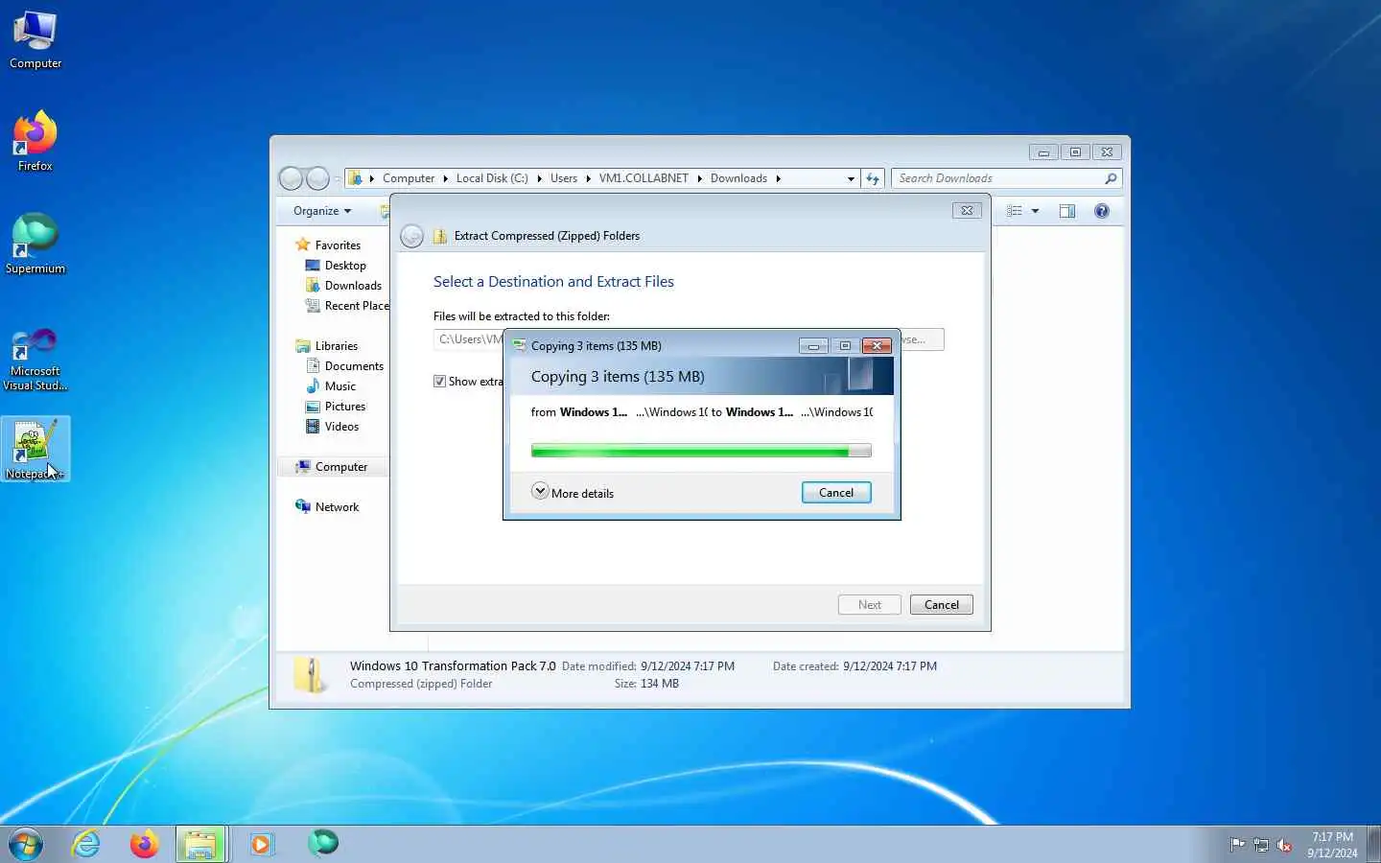Open Windows Media Player from the taskbar
The width and height of the screenshot is (1381, 863).
coord(261,844)
